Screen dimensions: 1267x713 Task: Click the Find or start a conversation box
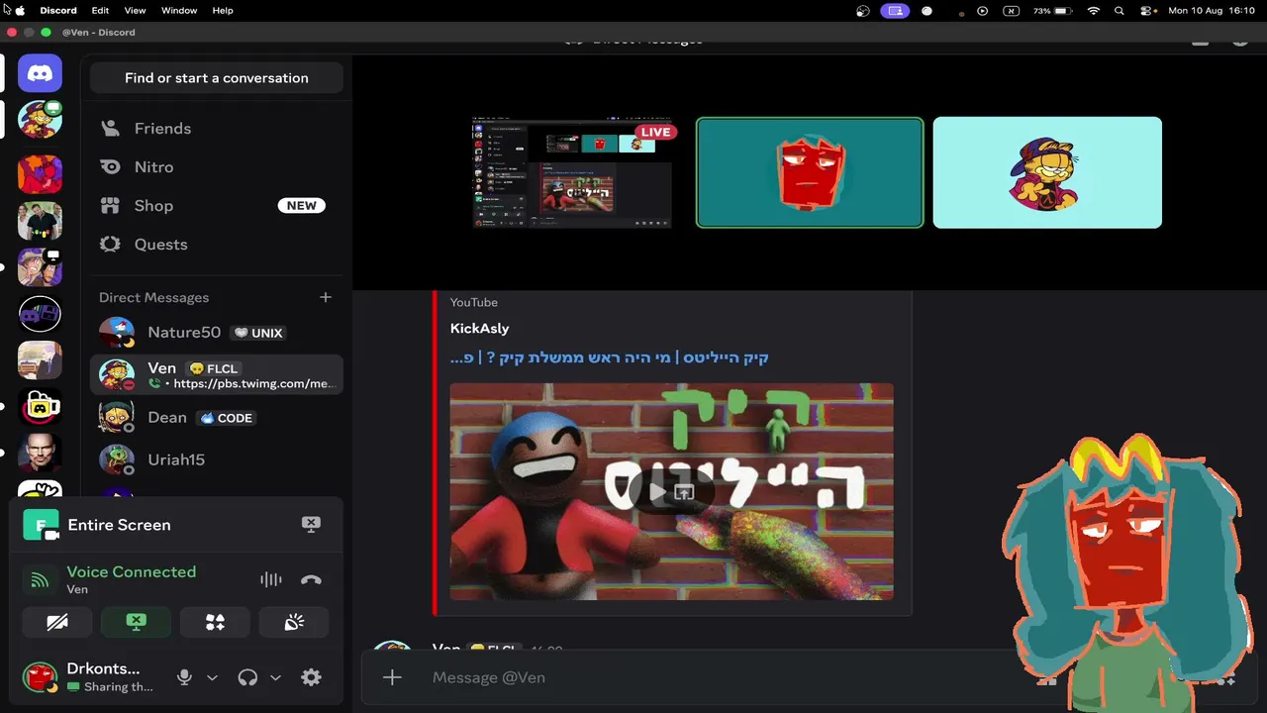(x=217, y=78)
